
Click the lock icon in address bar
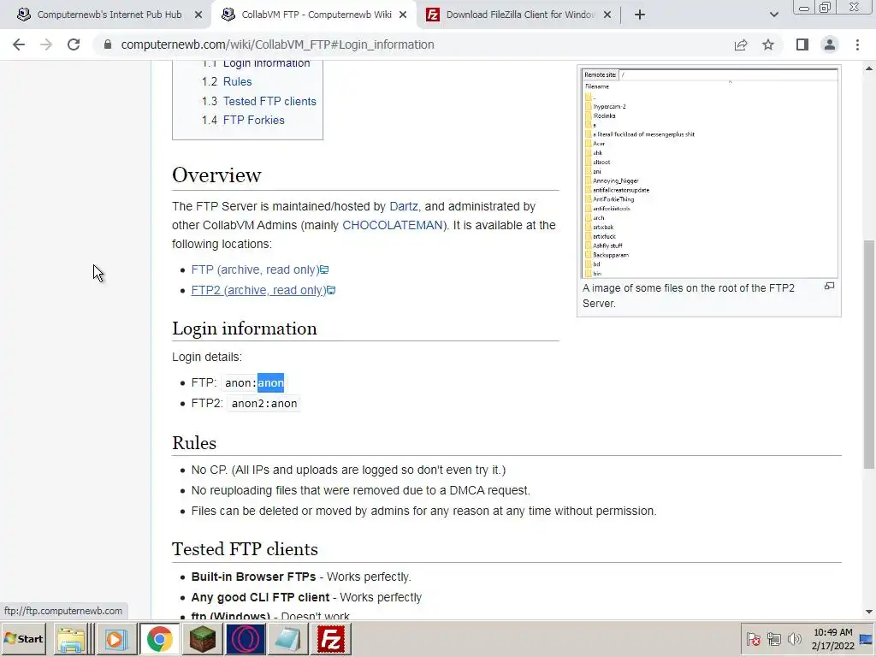[x=108, y=44]
